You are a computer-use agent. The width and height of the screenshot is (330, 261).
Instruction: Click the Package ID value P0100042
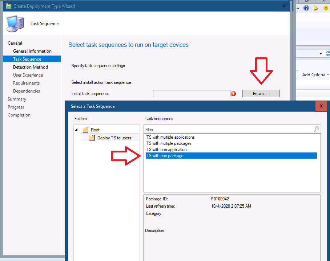click(220, 199)
